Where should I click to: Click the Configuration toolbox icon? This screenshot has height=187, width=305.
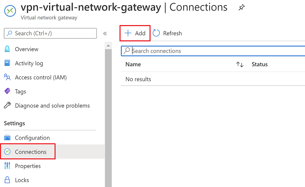(7, 138)
